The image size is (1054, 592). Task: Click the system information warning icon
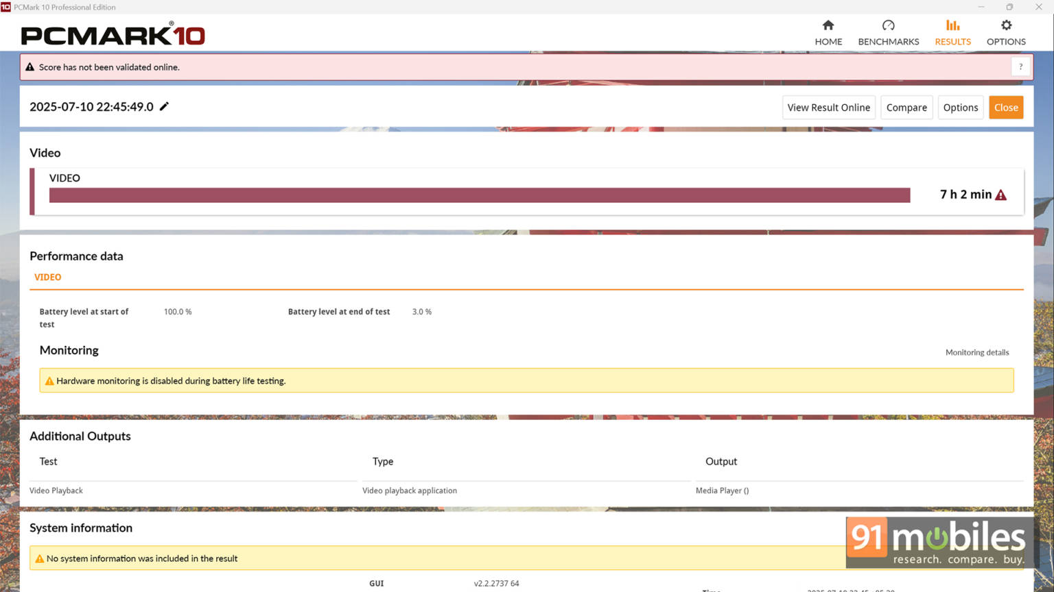(39, 558)
